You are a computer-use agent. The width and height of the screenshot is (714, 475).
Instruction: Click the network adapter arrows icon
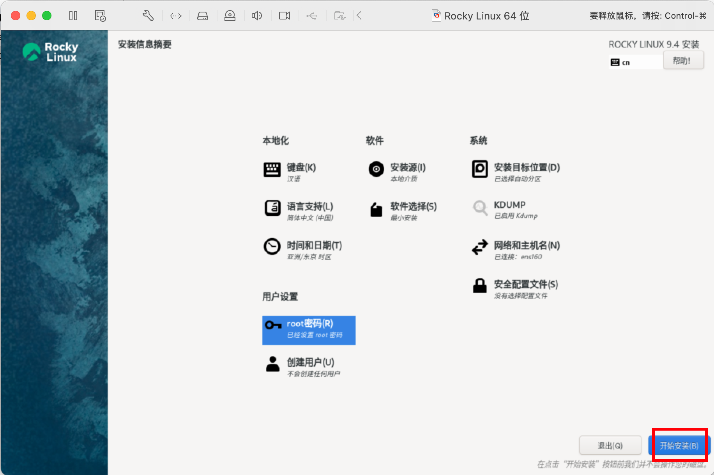[x=176, y=16]
